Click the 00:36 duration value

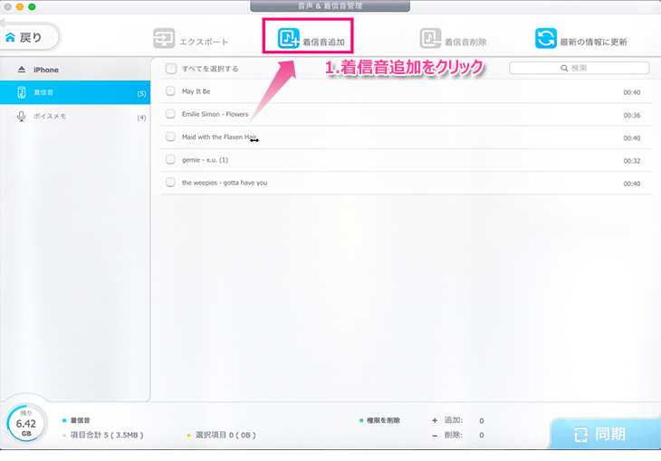632,116
